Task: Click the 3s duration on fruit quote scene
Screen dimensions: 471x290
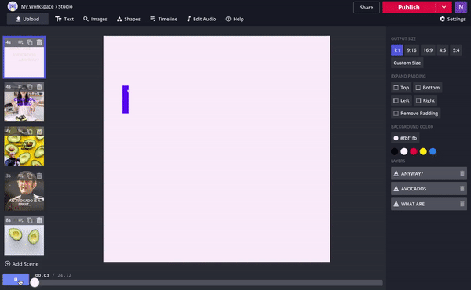Action: (x=8, y=176)
